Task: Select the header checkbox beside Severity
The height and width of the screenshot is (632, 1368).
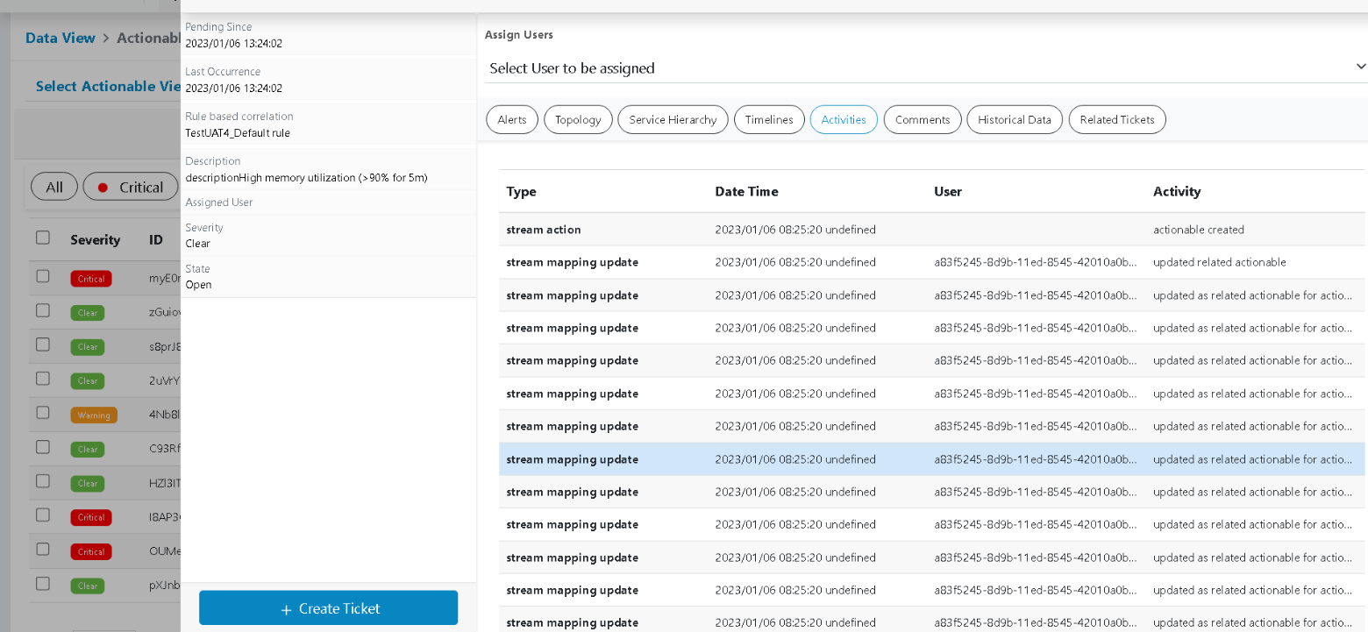Action: click(43, 238)
